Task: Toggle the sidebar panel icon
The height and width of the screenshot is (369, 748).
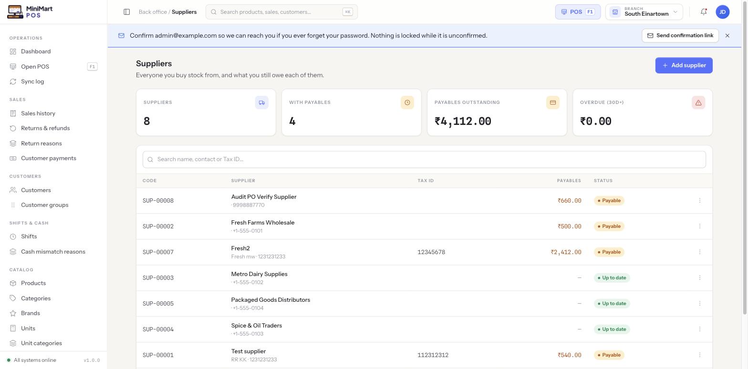Action: click(x=127, y=12)
